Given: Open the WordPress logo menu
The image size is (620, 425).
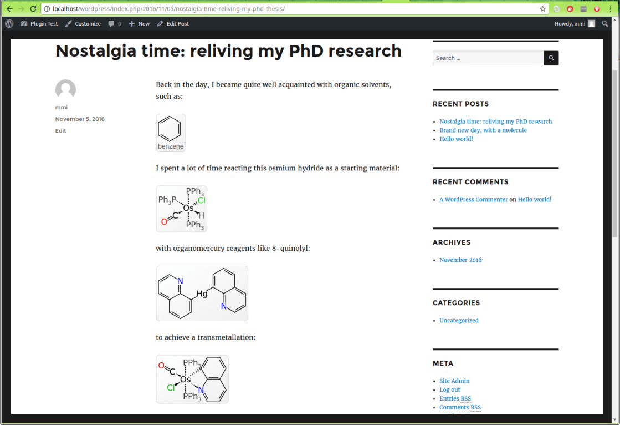Looking at the screenshot, I should (9, 24).
